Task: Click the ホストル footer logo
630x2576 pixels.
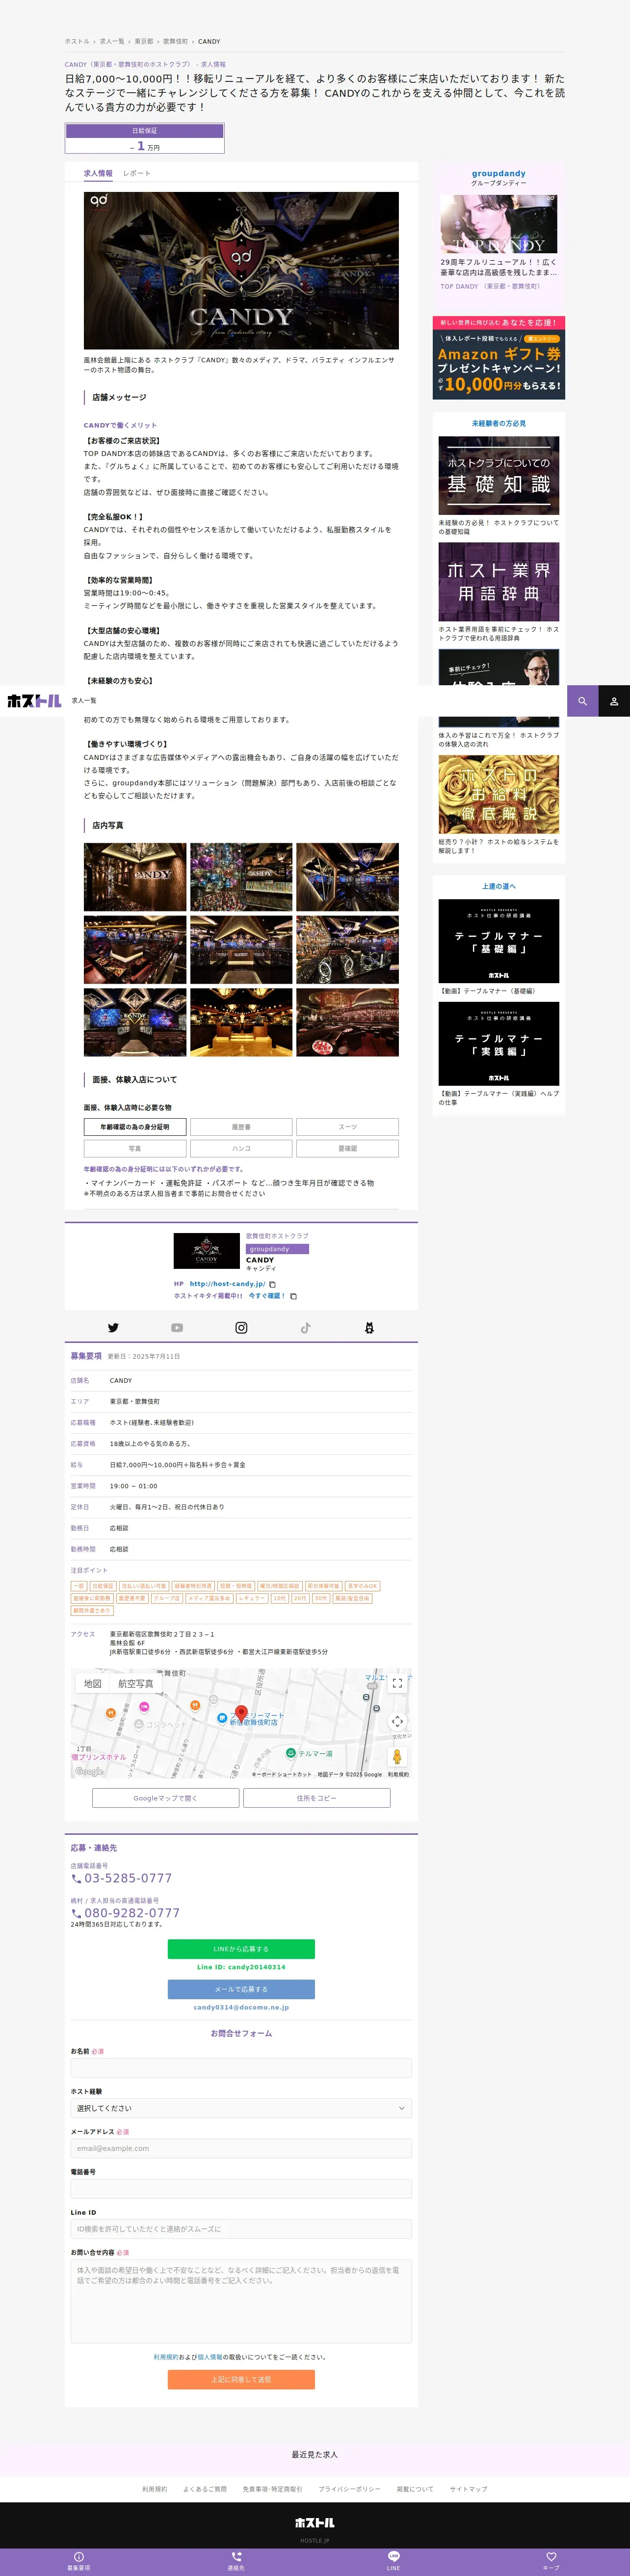Action: 315,2523
